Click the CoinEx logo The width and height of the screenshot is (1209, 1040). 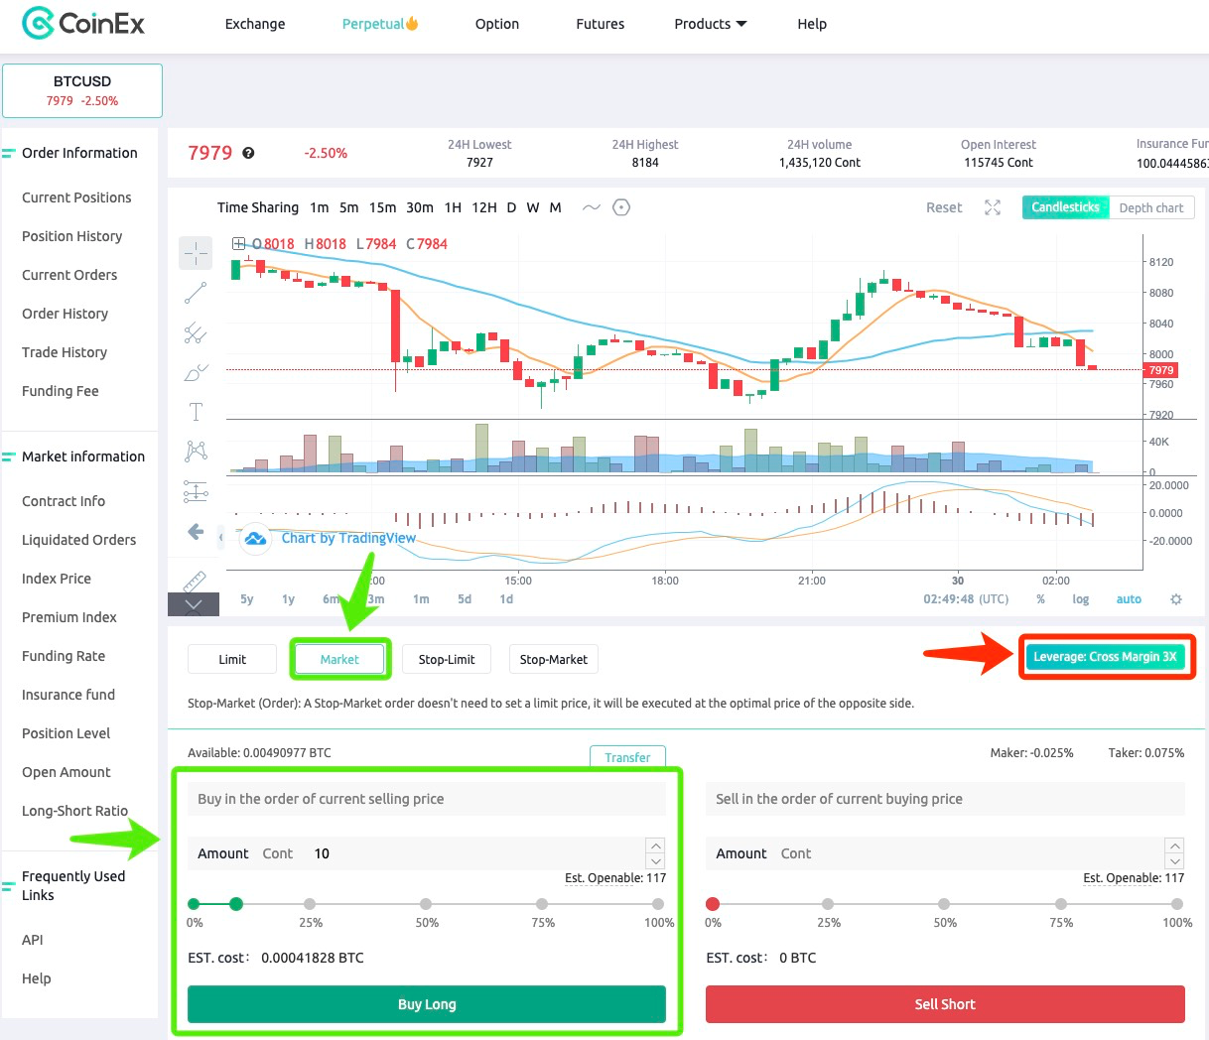[x=83, y=23]
